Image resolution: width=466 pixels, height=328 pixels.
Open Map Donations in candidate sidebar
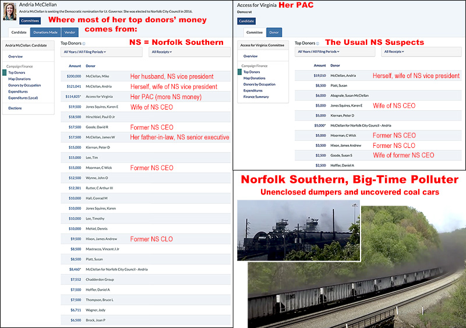click(19, 79)
